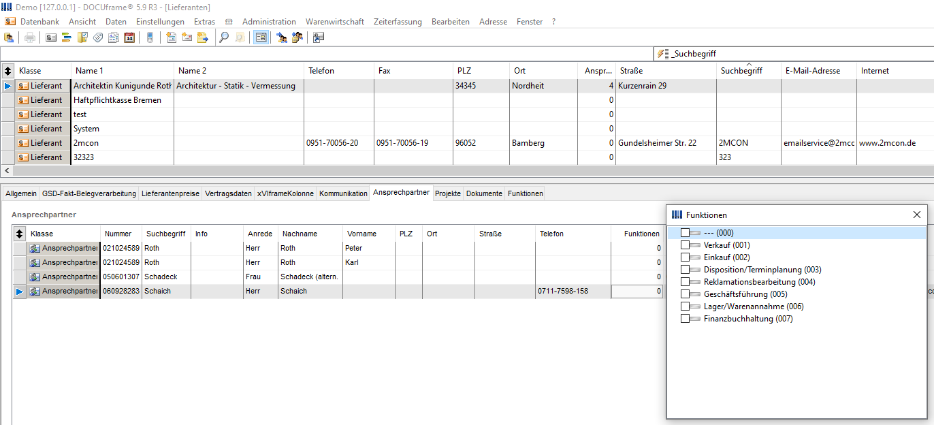
Task: Tick the Einkauf (002) checkbox
Action: point(686,257)
